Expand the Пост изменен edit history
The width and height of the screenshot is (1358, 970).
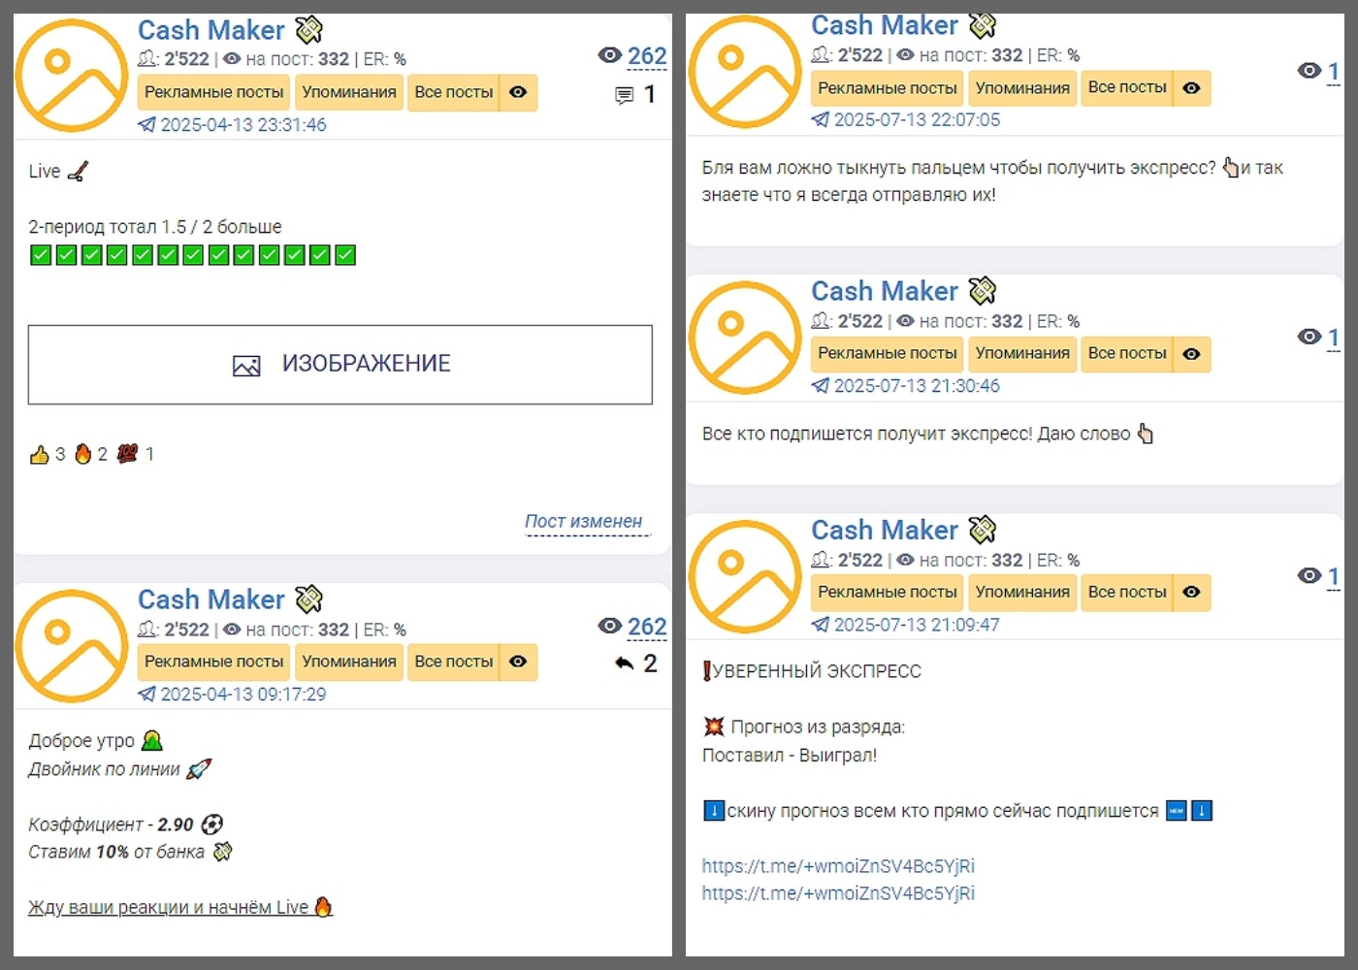(583, 522)
